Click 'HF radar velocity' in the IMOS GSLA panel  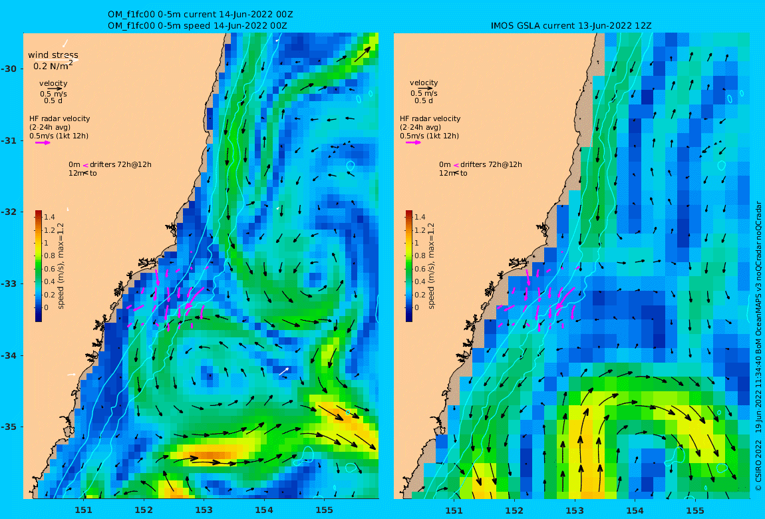(x=430, y=118)
